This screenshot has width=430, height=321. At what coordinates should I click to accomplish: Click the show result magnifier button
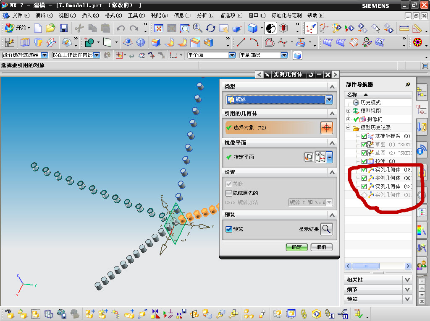point(326,229)
